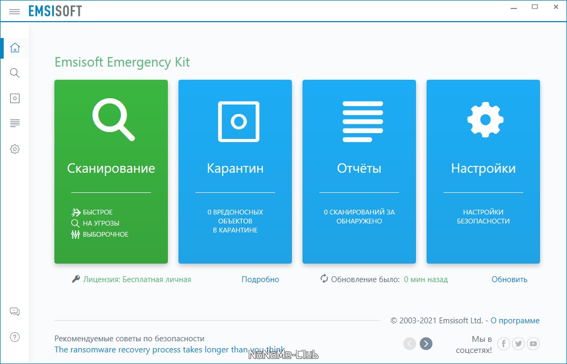Click the sliders icon beside ВЫБОРОЧНОЕ
The width and height of the screenshot is (567, 364).
pos(75,235)
